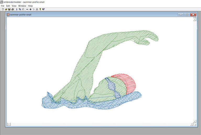
Task: Open the File menu
Action: pos(3,6)
